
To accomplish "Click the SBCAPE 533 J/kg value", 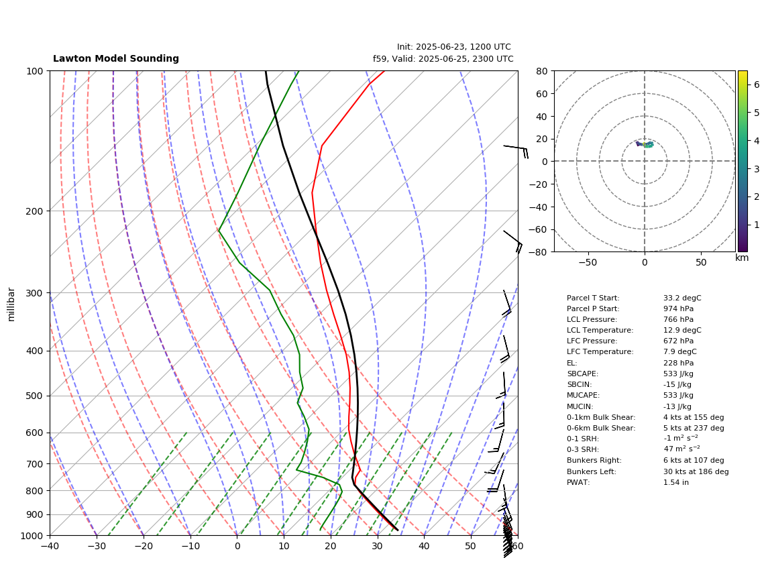I will pos(678,374).
